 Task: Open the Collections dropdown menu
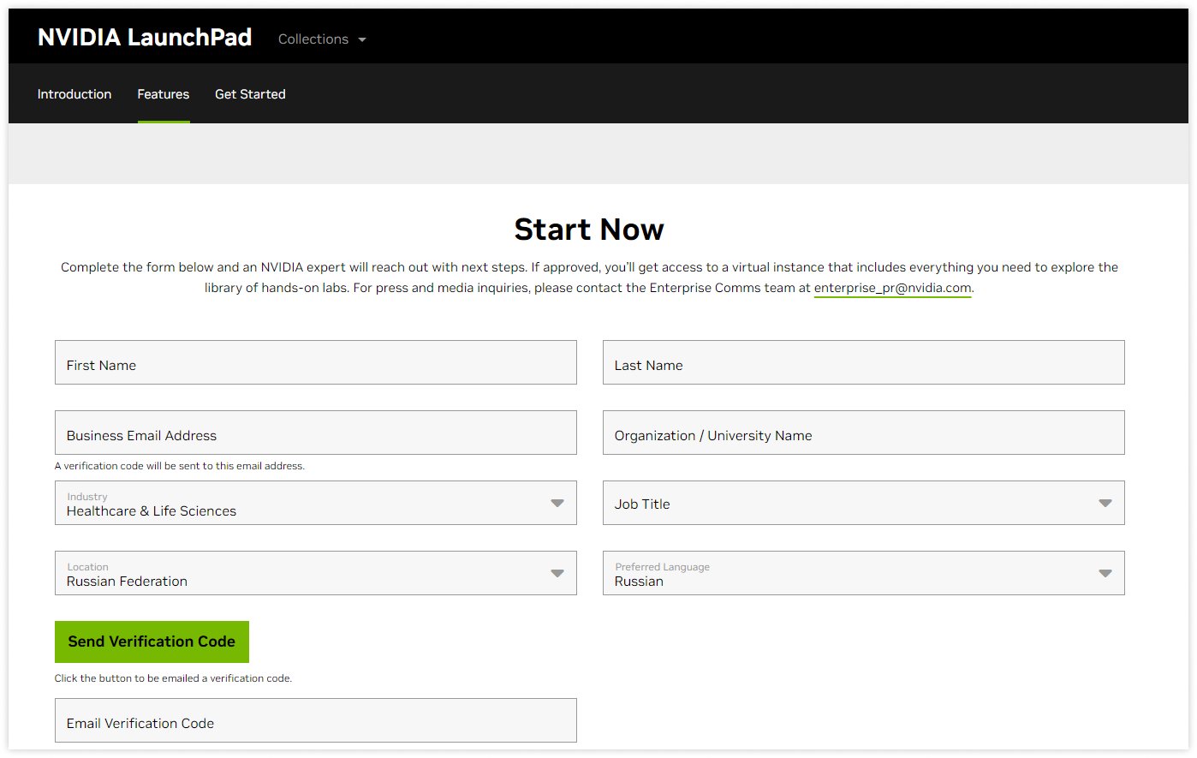pos(313,39)
